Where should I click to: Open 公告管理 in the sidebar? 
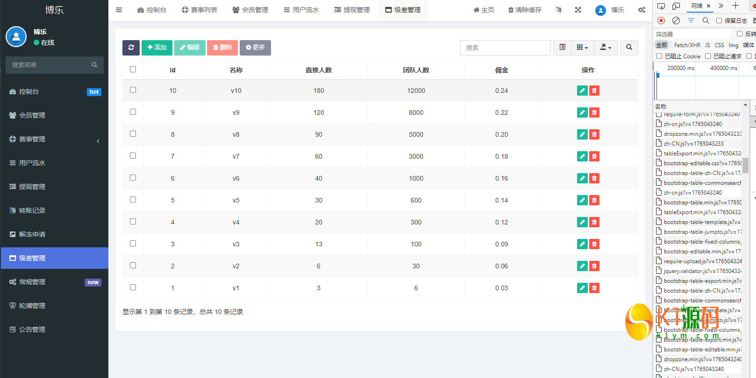click(x=54, y=329)
